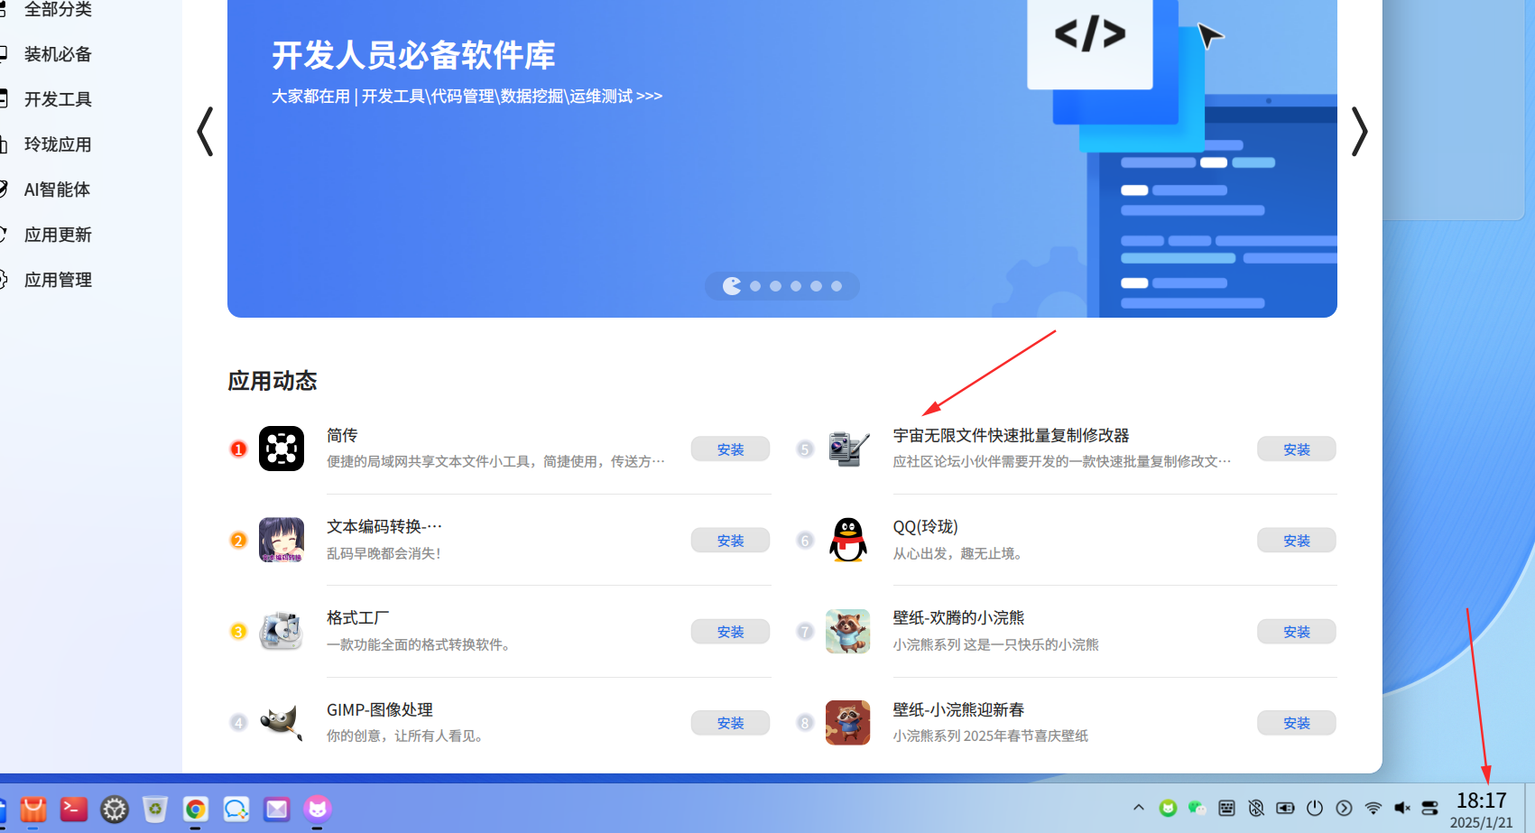Go to previous banner with left arrow

pos(205,132)
